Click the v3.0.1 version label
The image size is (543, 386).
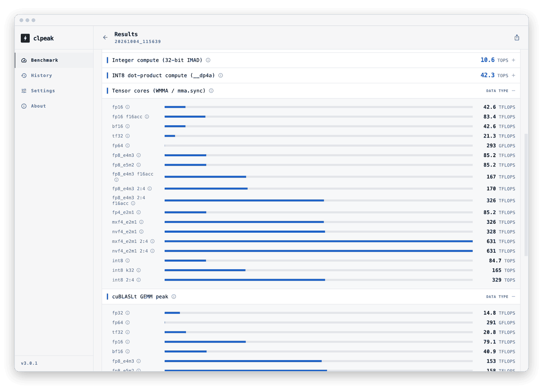coord(29,363)
